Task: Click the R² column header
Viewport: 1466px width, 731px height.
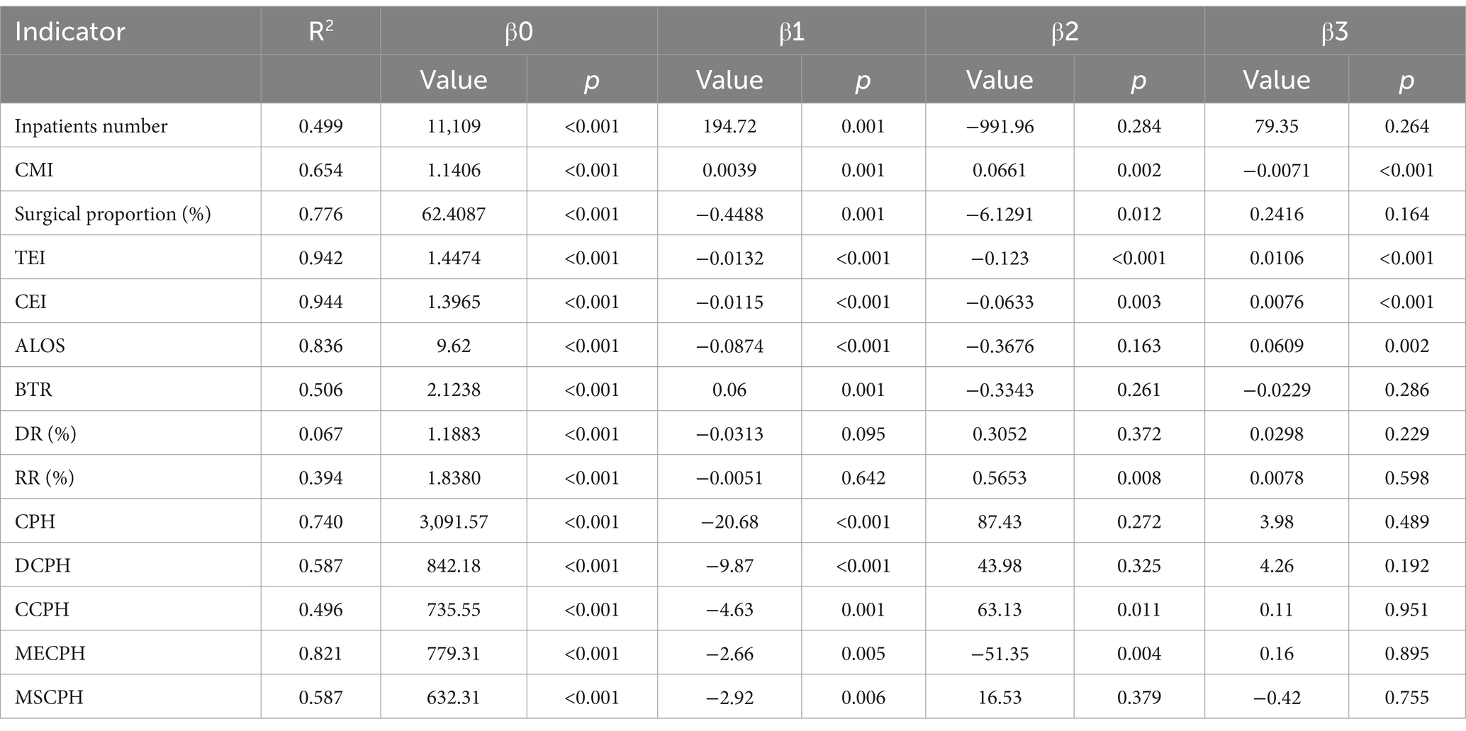Action: coord(320,32)
